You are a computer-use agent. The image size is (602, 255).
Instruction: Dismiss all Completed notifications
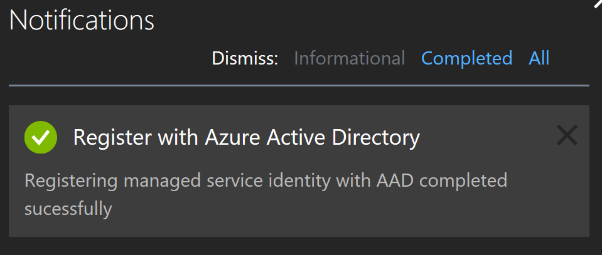click(467, 58)
